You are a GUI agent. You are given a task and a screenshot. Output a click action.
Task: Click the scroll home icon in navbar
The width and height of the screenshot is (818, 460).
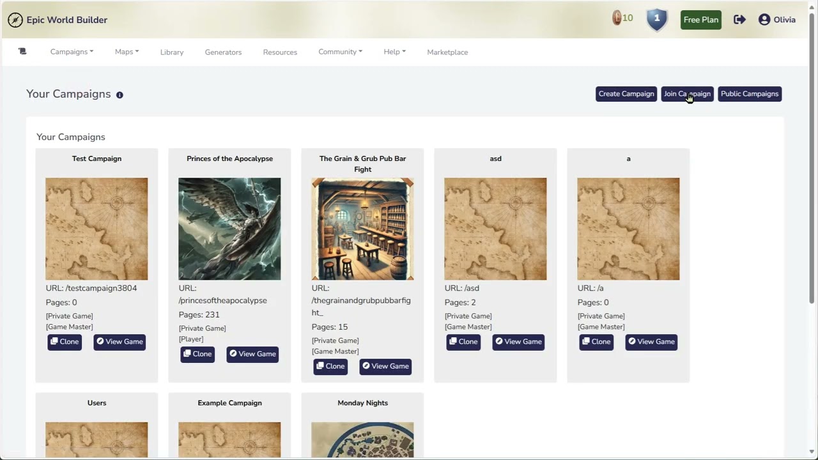point(22,52)
